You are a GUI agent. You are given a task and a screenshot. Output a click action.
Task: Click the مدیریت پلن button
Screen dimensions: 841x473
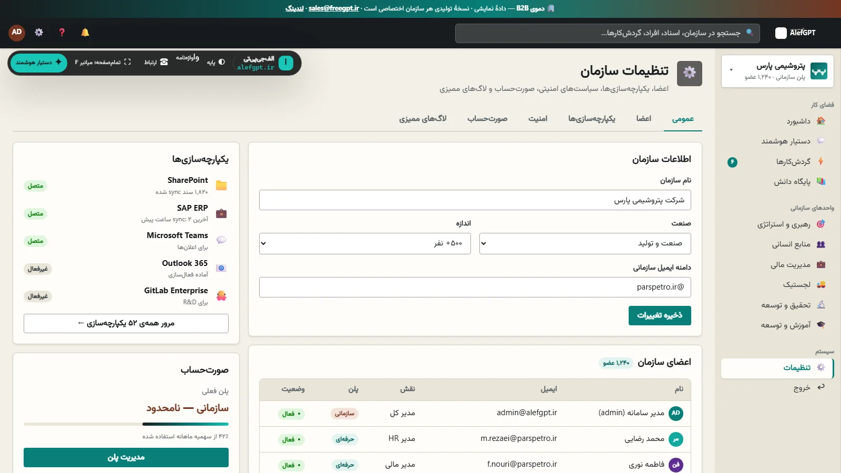[x=126, y=457]
